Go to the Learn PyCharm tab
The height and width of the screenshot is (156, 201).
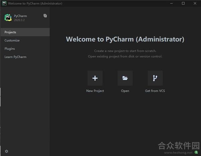[x=25, y=57]
